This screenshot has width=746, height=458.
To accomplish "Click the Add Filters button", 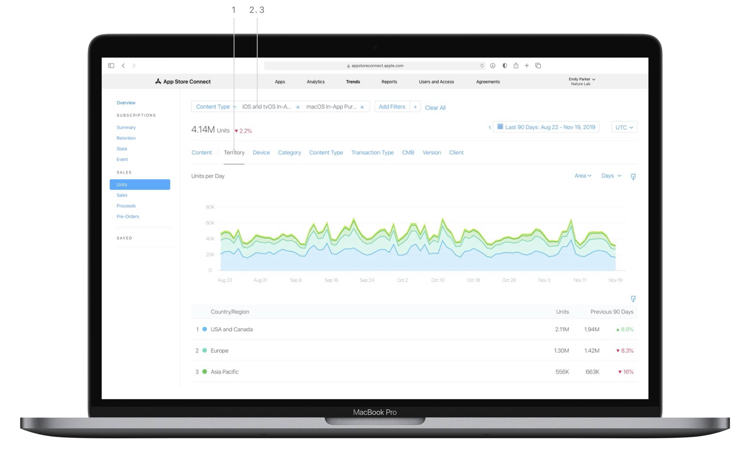I will point(392,107).
